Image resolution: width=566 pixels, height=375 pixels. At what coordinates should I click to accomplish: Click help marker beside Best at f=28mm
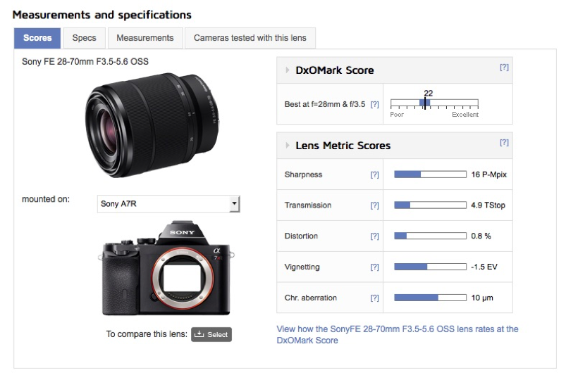click(x=374, y=105)
